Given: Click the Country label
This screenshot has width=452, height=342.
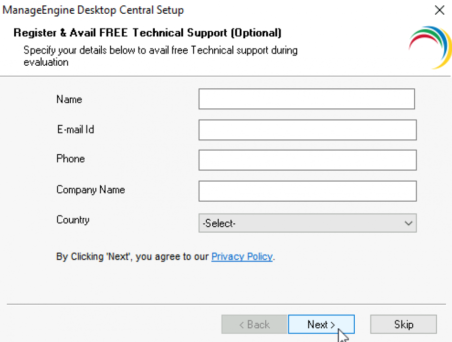Looking at the screenshot, I should tap(73, 220).
